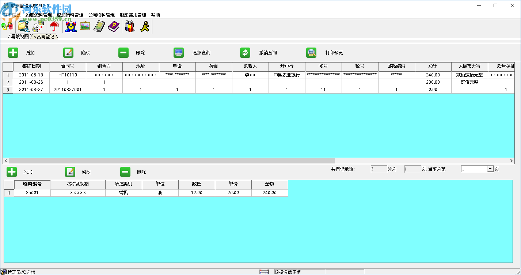Image resolution: width=521 pixels, height=275 pixels.
Task: Click the 分为 total pages field
Action: [x=412, y=169]
